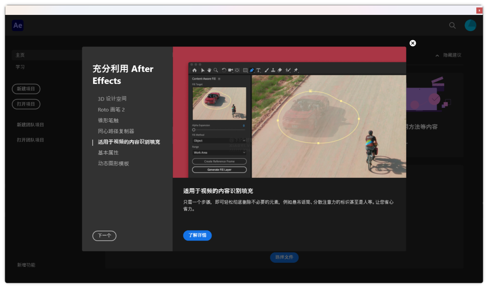Screen dimensions: 488x288
Task: Select the Roto 画笔 2 feature item
Action: coord(111,110)
